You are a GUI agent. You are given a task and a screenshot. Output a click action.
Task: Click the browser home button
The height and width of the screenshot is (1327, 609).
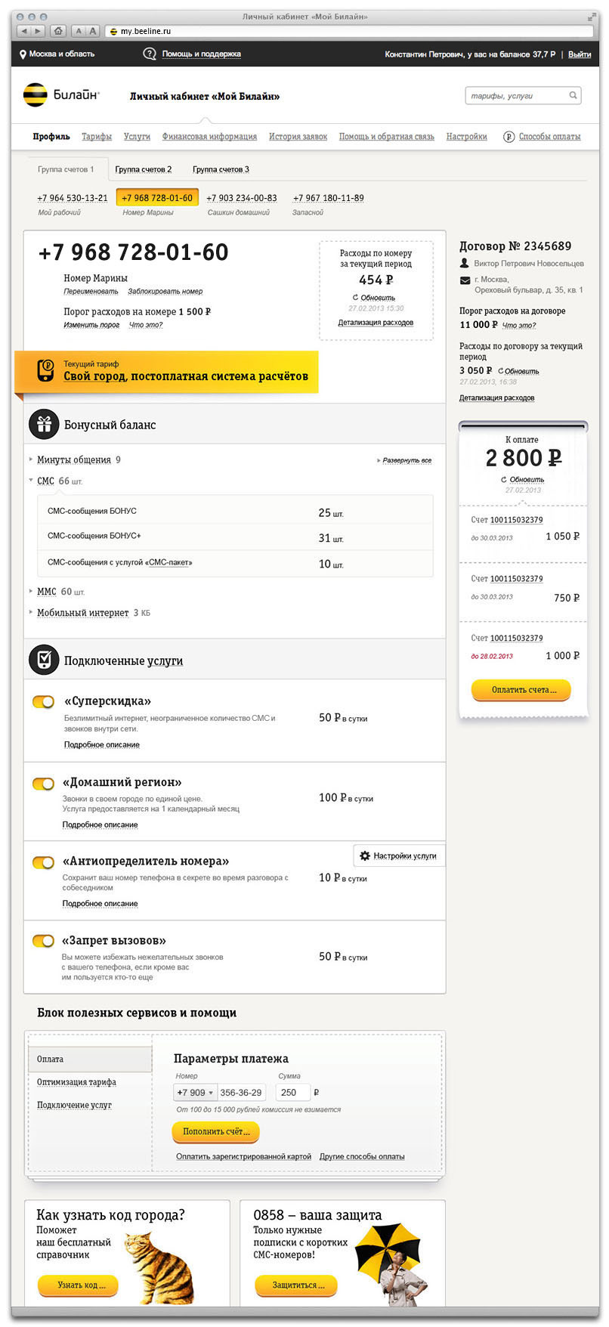click(58, 31)
